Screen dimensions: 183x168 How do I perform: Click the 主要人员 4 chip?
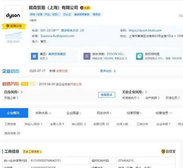(x=57, y=124)
